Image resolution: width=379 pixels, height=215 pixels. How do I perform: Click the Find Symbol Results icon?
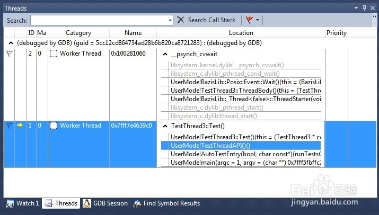137,203
